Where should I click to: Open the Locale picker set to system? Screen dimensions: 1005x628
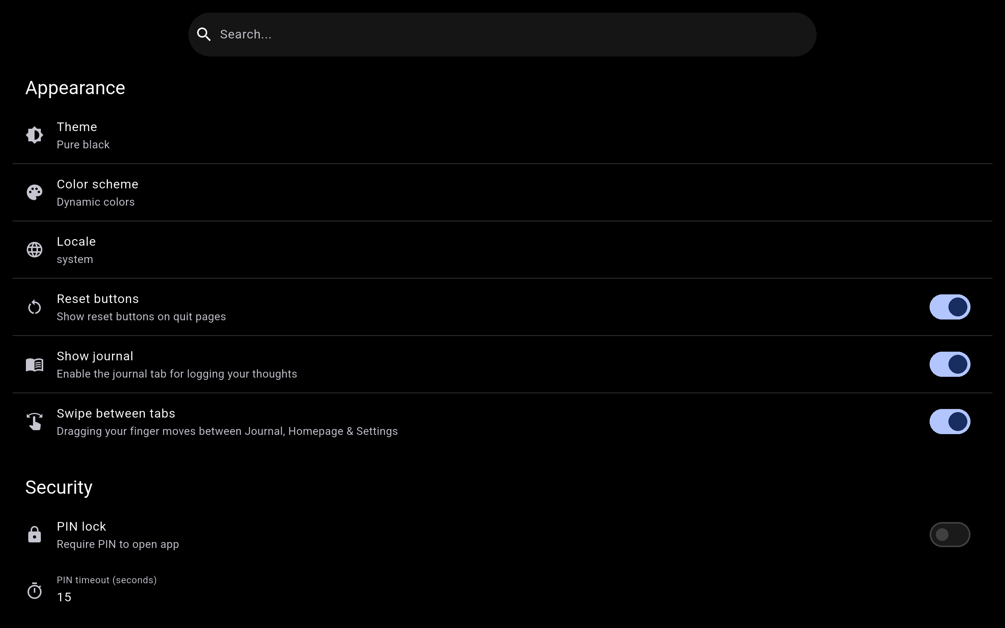click(77, 250)
